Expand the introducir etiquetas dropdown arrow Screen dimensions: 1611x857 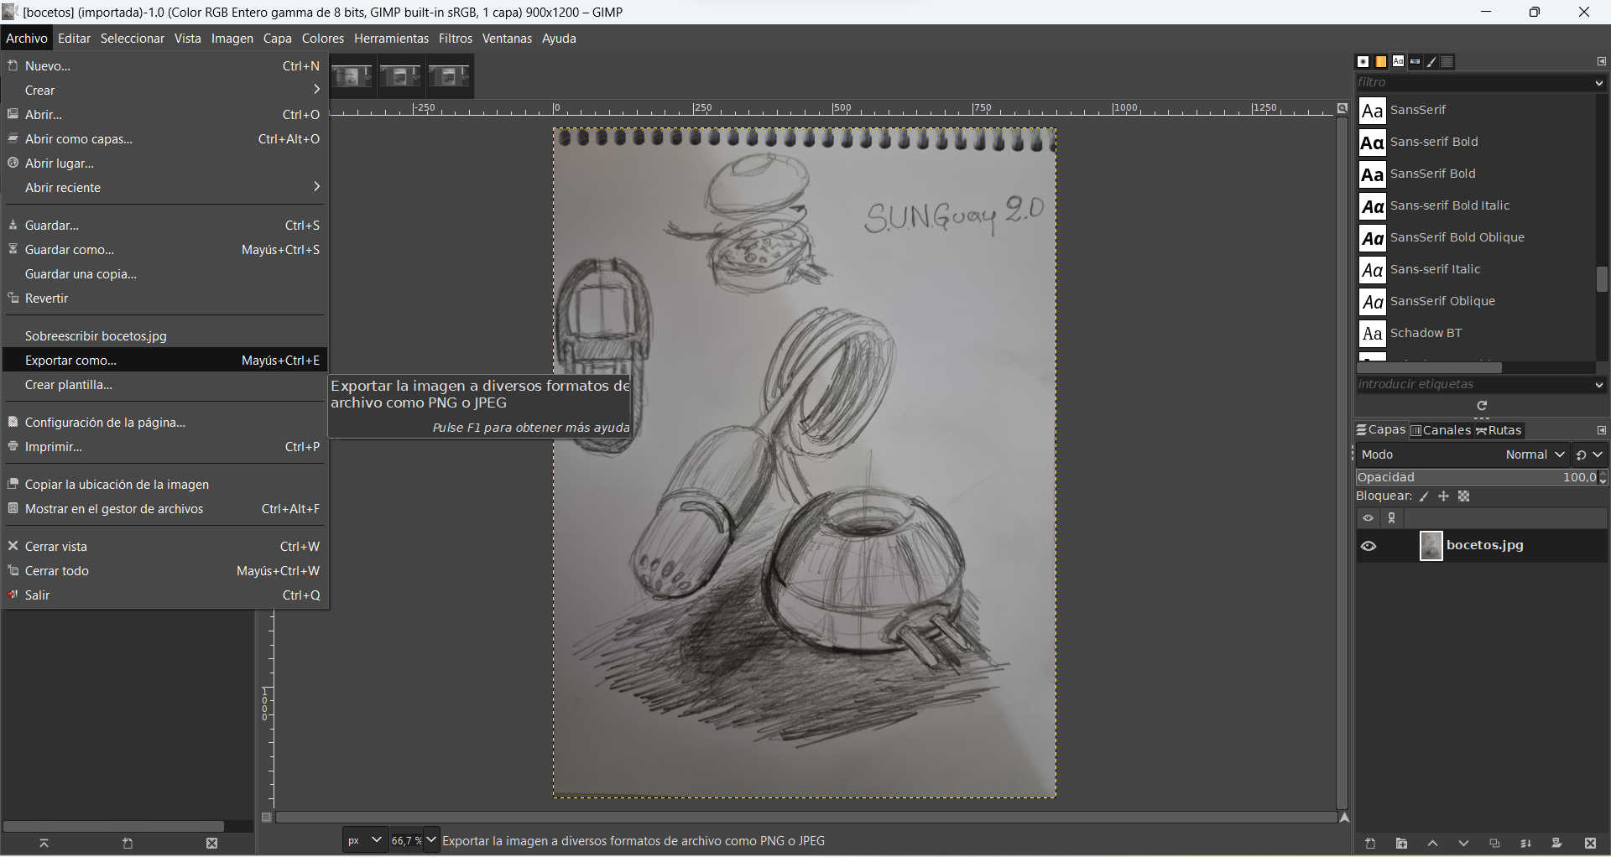click(x=1599, y=385)
